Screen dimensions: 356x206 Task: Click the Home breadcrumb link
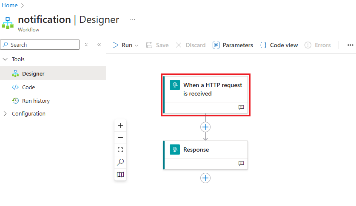click(10, 5)
